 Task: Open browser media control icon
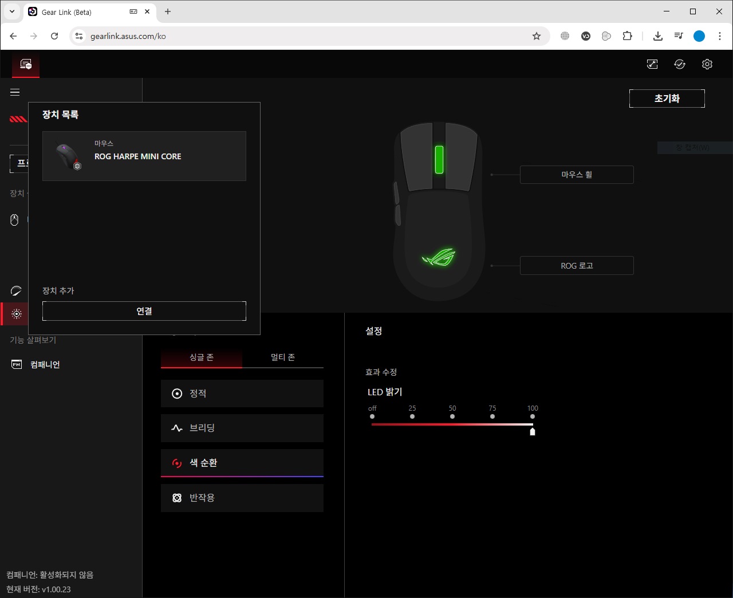tap(679, 36)
